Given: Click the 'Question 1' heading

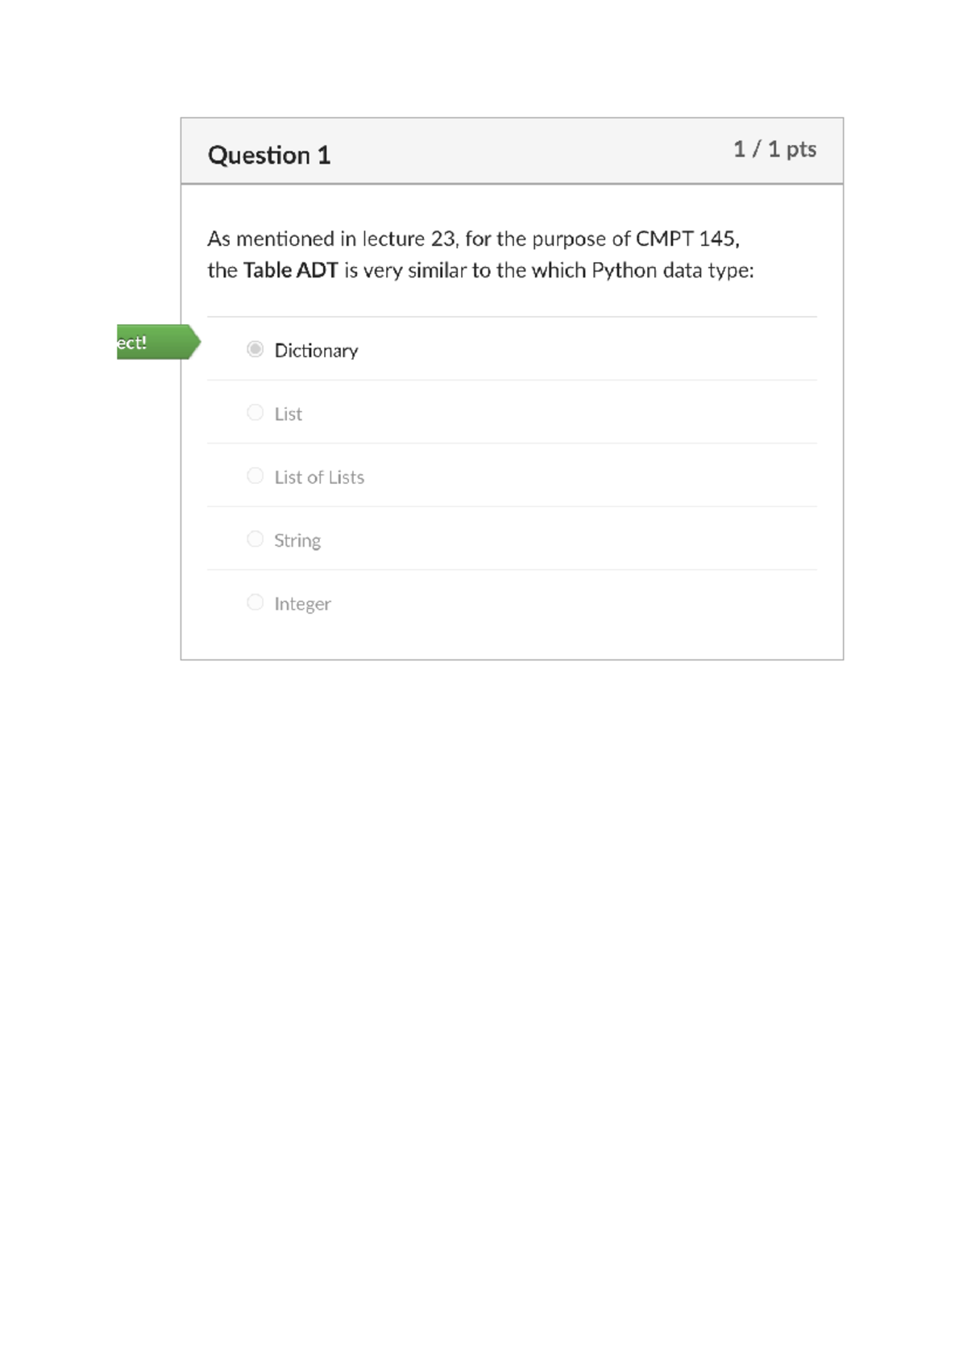Looking at the screenshot, I should 269,155.
